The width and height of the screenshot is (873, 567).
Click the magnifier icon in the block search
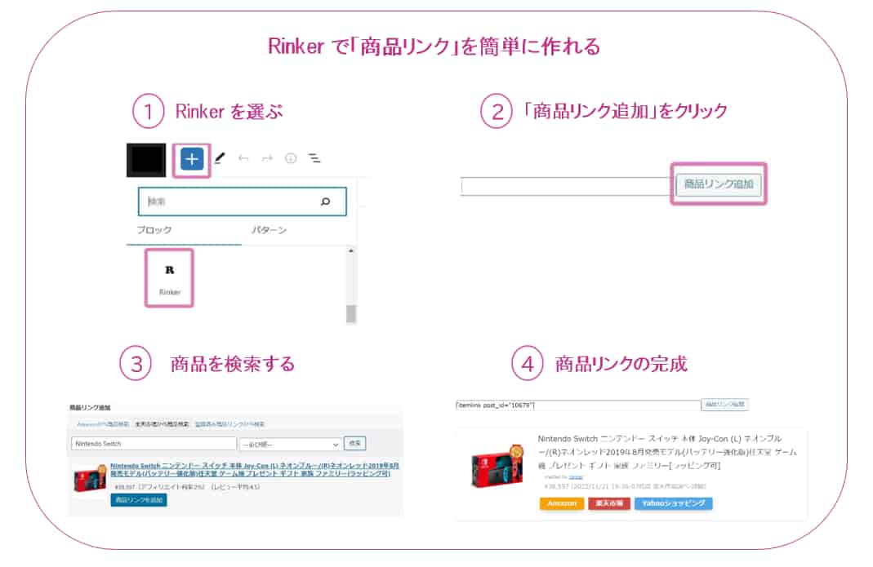(325, 202)
